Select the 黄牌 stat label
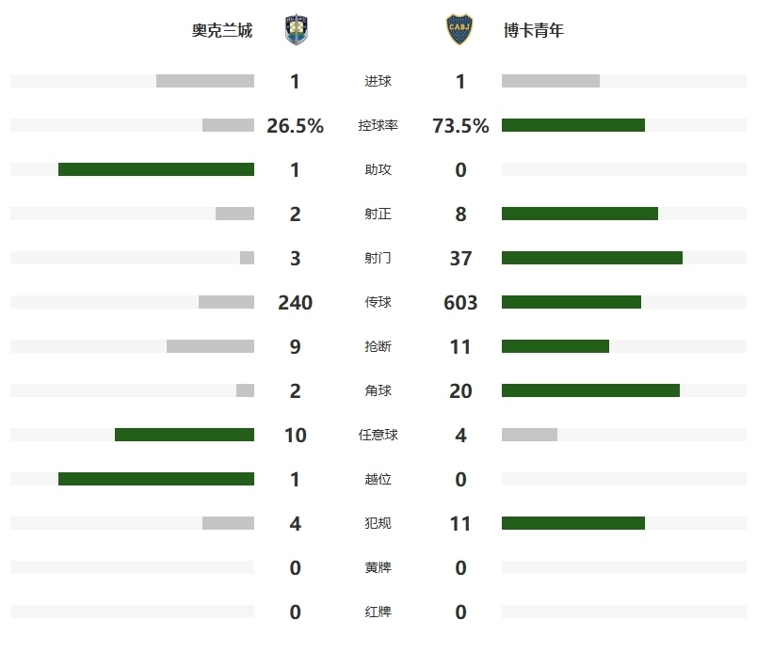 point(378,567)
